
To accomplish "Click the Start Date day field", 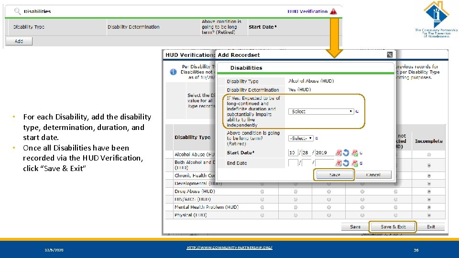I will click(306, 153).
